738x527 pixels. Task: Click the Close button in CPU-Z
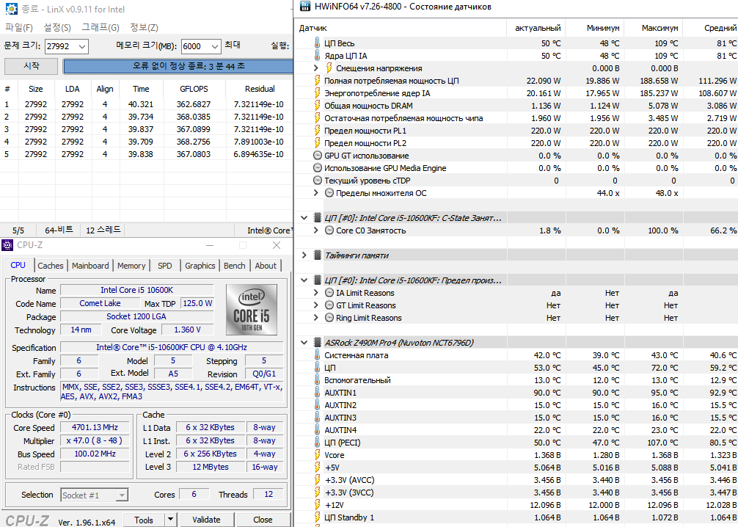coord(263,520)
